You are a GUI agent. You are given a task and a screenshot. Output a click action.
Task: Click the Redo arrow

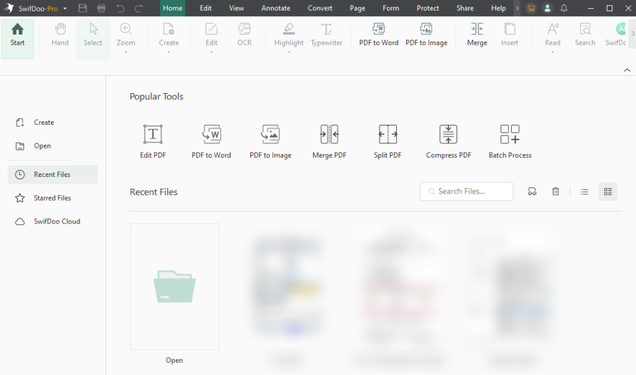click(139, 8)
